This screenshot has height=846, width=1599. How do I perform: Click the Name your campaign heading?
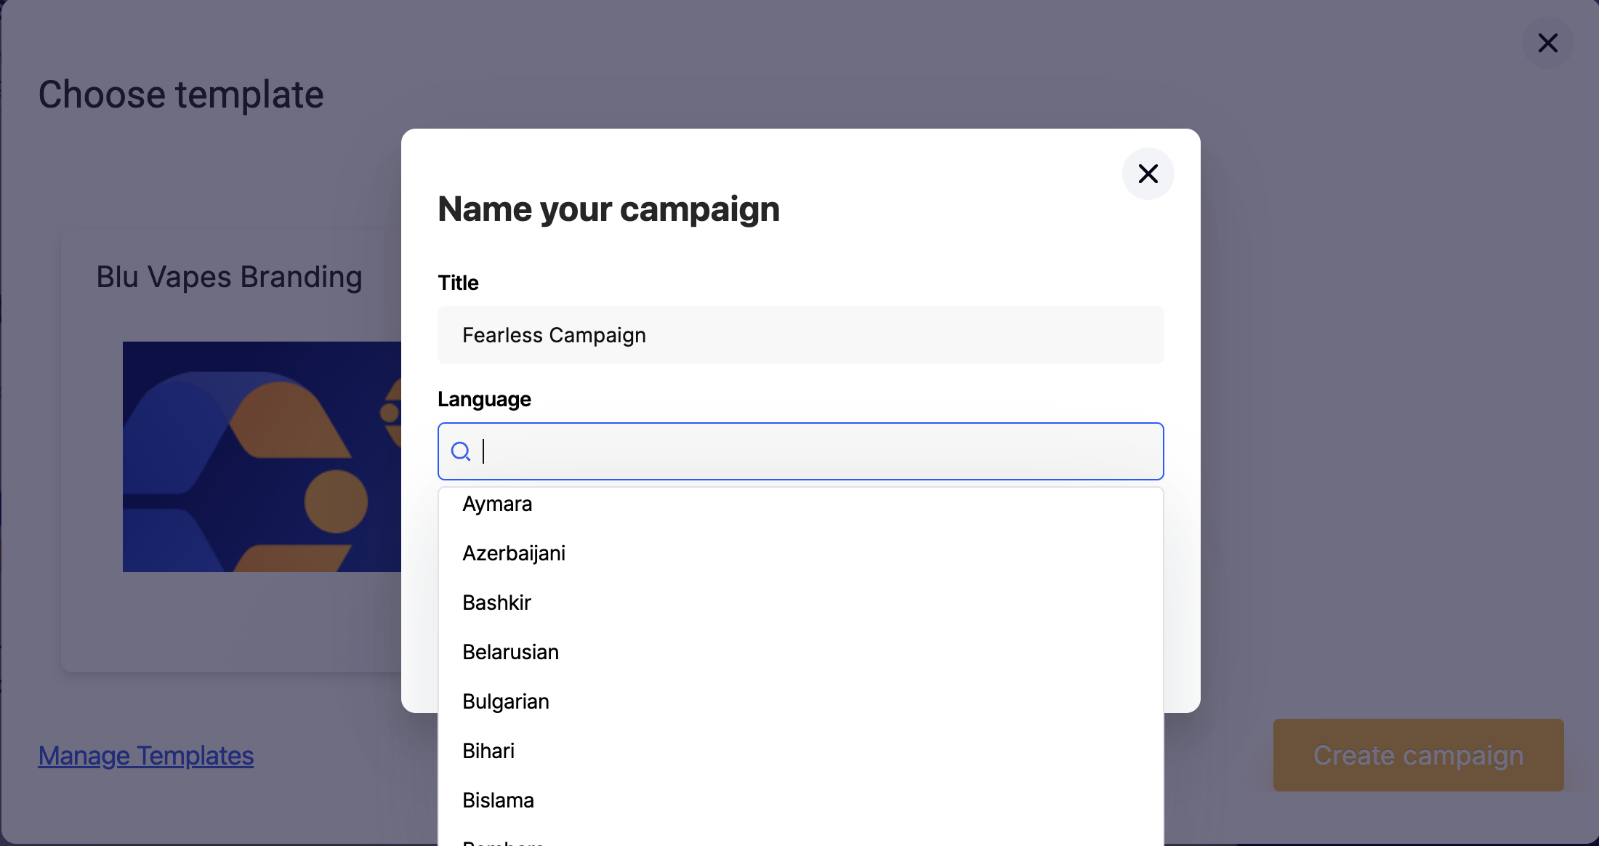(609, 209)
